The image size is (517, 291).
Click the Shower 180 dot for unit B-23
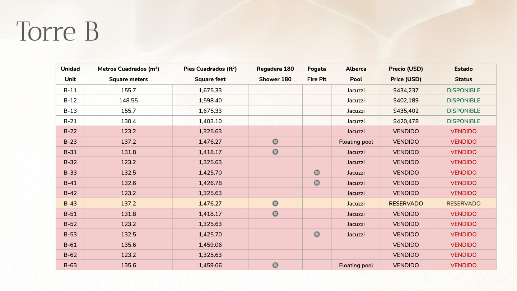(275, 142)
